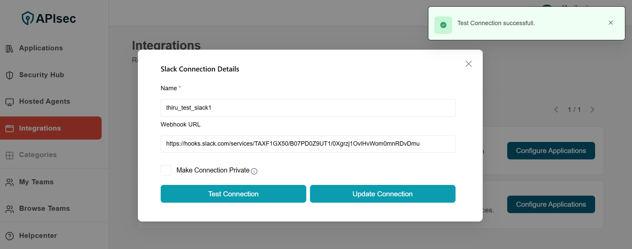This screenshot has width=632, height=249.
Task: Click into the Name input field
Action: pos(308,108)
